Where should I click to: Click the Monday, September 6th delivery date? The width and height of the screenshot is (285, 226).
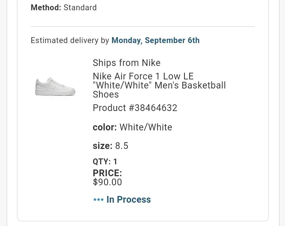156,40
